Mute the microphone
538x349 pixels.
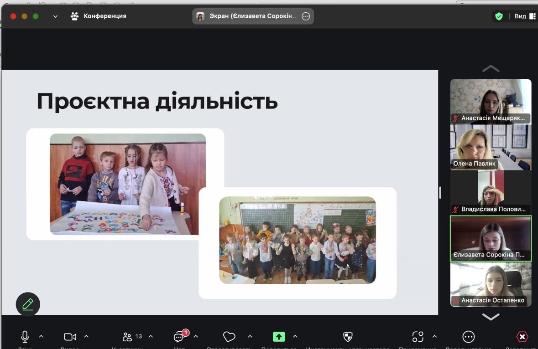point(24,337)
